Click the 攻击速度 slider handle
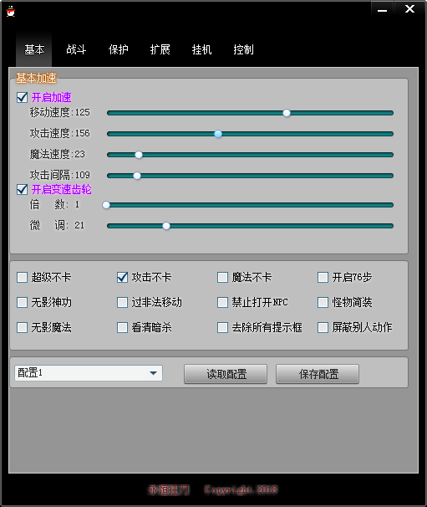This screenshot has height=507, width=427. pyautogui.click(x=218, y=134)
